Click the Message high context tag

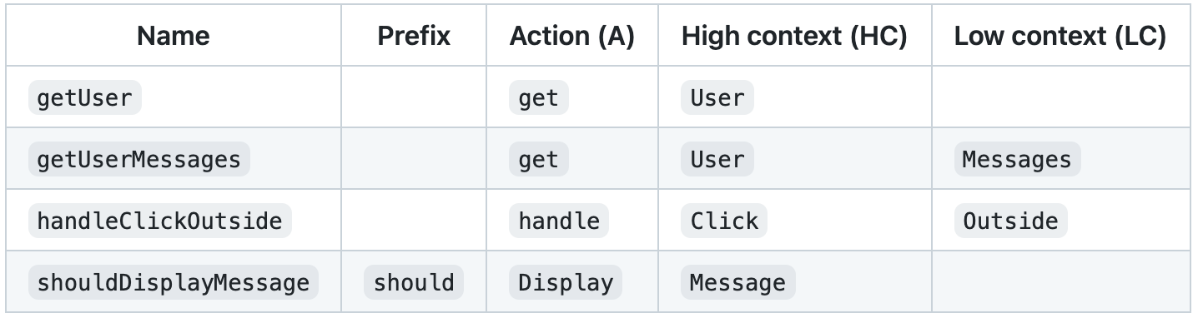click(x=738, y=282)
